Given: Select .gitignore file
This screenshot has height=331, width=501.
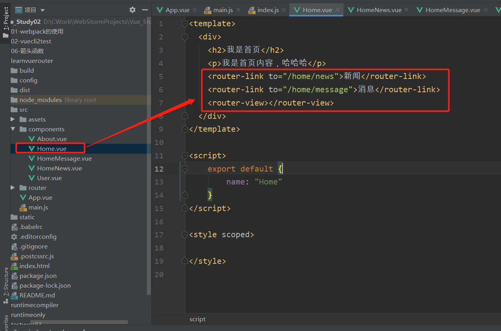Looking at the screenshot, I should [34, 246].
